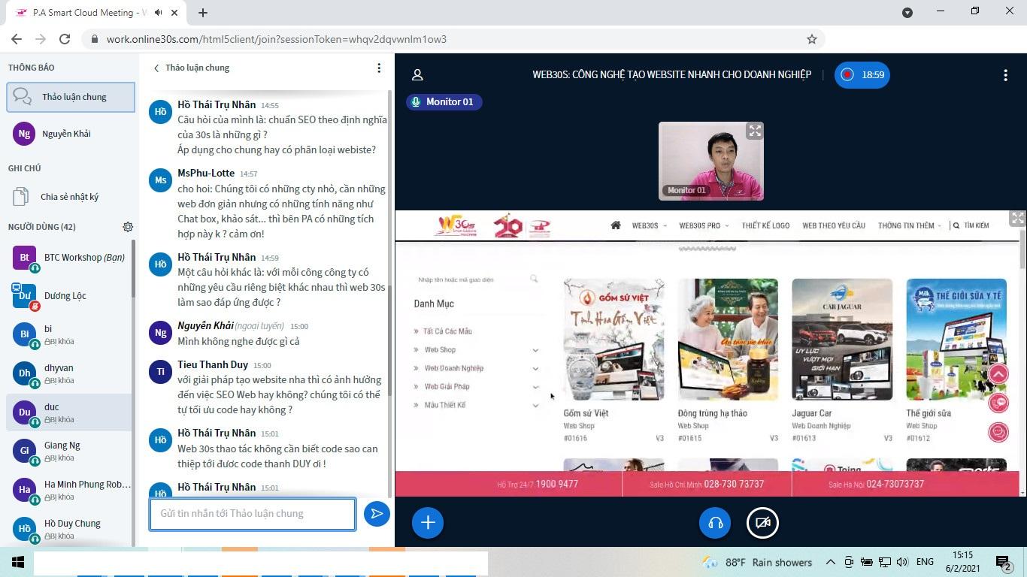
Task: Toggle the headphones audio button
Action: click(x=715, y=523)
